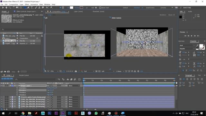206x116 pixels.
Task: Hide layer 2 Concrete bump visibility eye
Action: coord(2,97)
